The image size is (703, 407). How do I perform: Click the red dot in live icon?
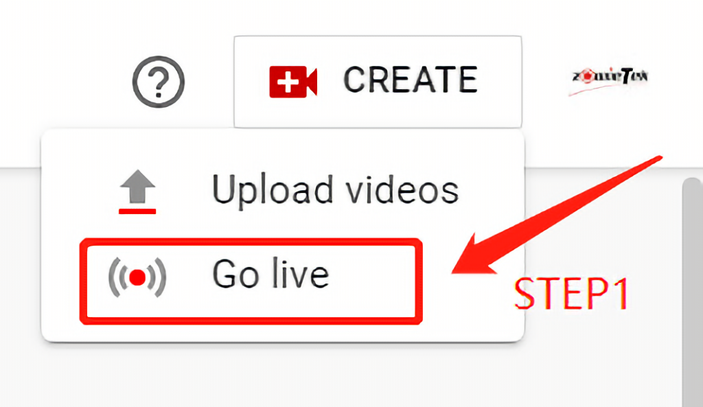(137, 277)
